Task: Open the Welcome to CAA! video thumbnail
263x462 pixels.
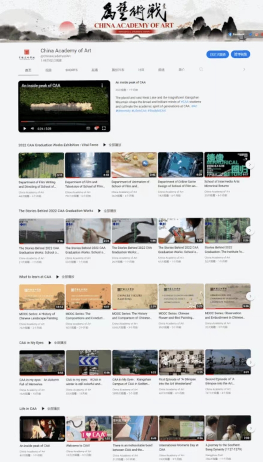Action: tap(88, 428)
